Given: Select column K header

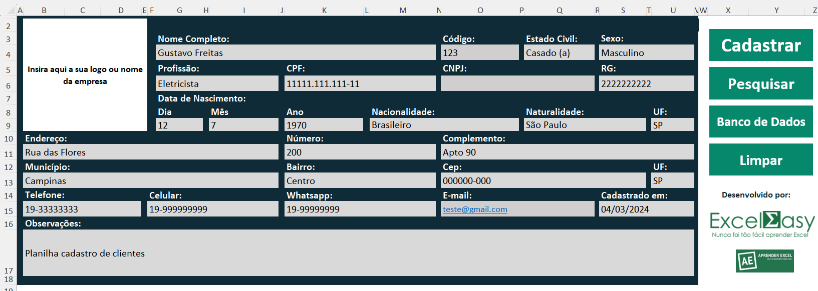Looking at the screenshot, I should coord(324,10).
